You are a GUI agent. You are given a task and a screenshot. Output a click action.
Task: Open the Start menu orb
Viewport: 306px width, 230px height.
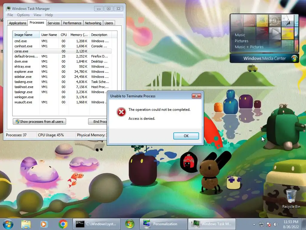tap(8, 224)
